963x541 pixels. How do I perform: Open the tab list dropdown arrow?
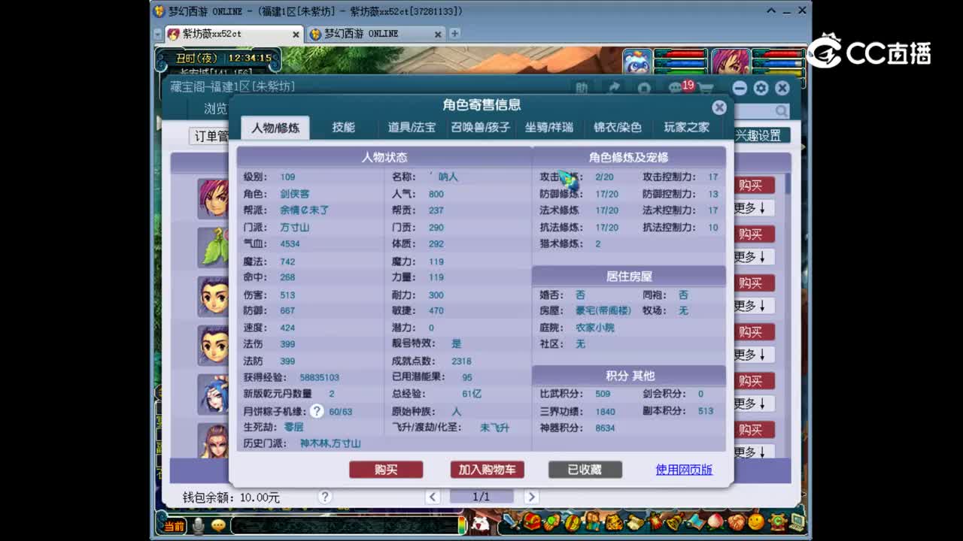point(157,34)
